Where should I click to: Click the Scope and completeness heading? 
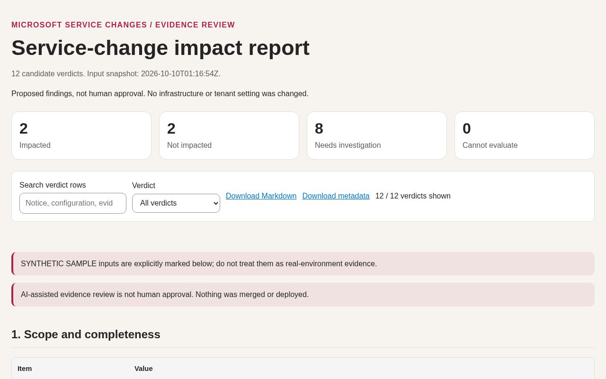(x=86, y=334)
